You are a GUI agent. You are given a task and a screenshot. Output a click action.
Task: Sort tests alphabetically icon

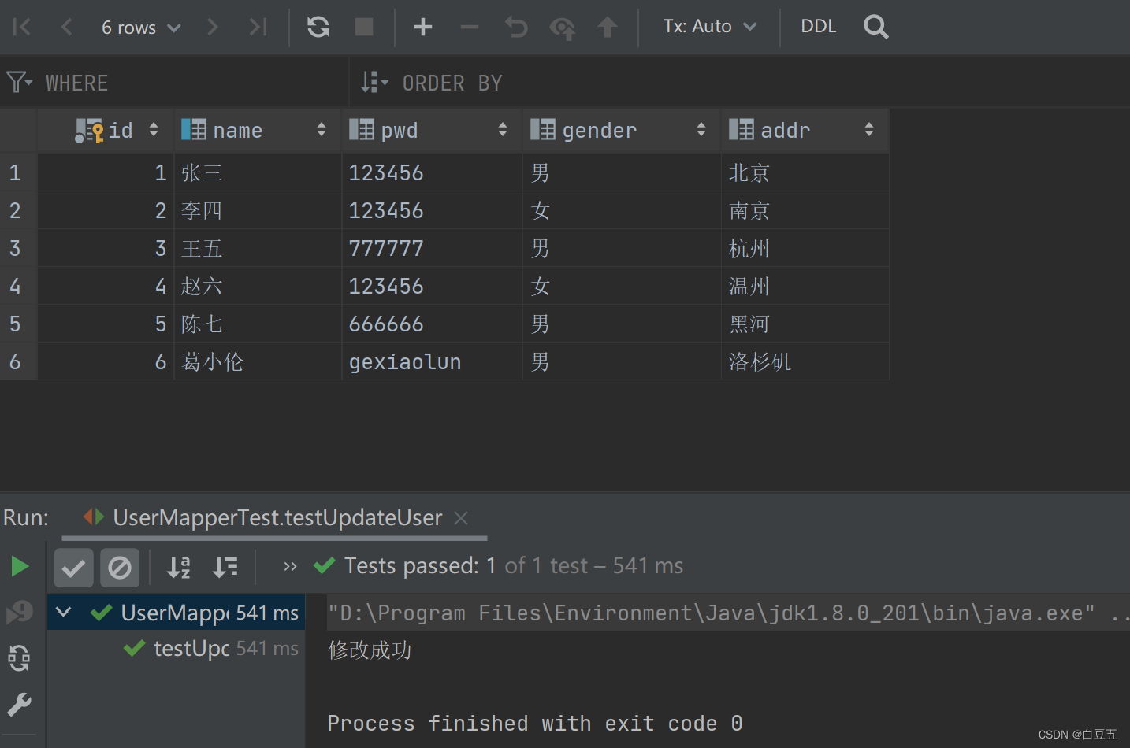tap(179, 567)
